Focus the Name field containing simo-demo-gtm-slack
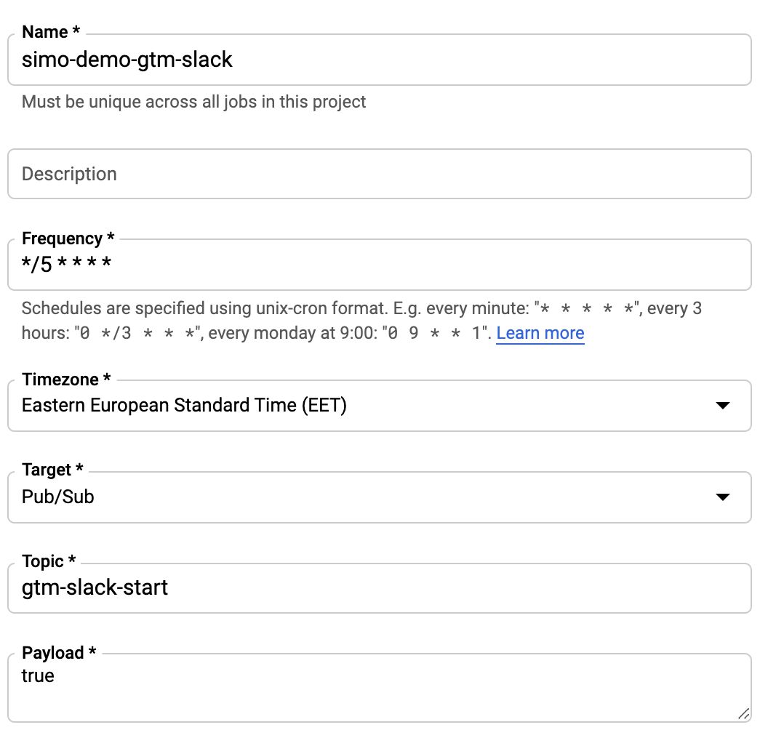Viewport: 768px width, 746px height. (380, 60)
